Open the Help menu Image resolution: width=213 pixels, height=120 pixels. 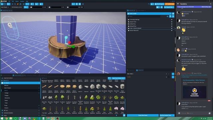point(27,1)
